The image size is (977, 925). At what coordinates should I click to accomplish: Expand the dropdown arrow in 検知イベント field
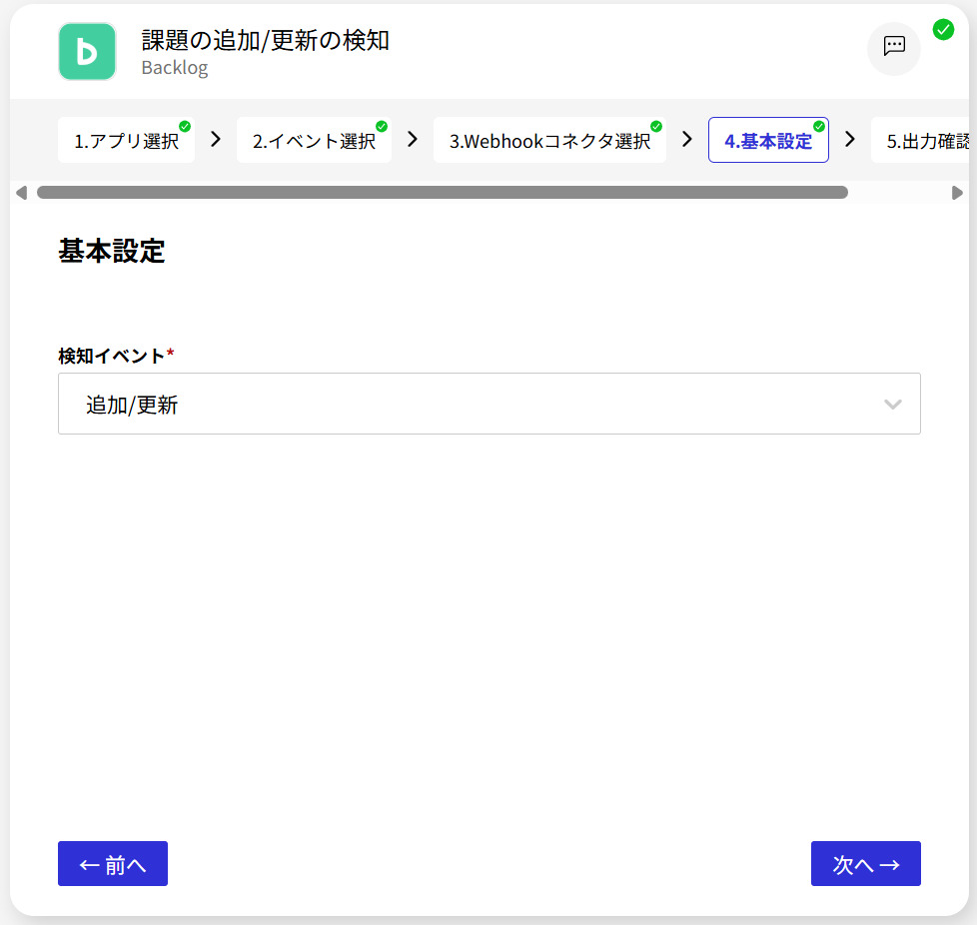click(893, 405)
